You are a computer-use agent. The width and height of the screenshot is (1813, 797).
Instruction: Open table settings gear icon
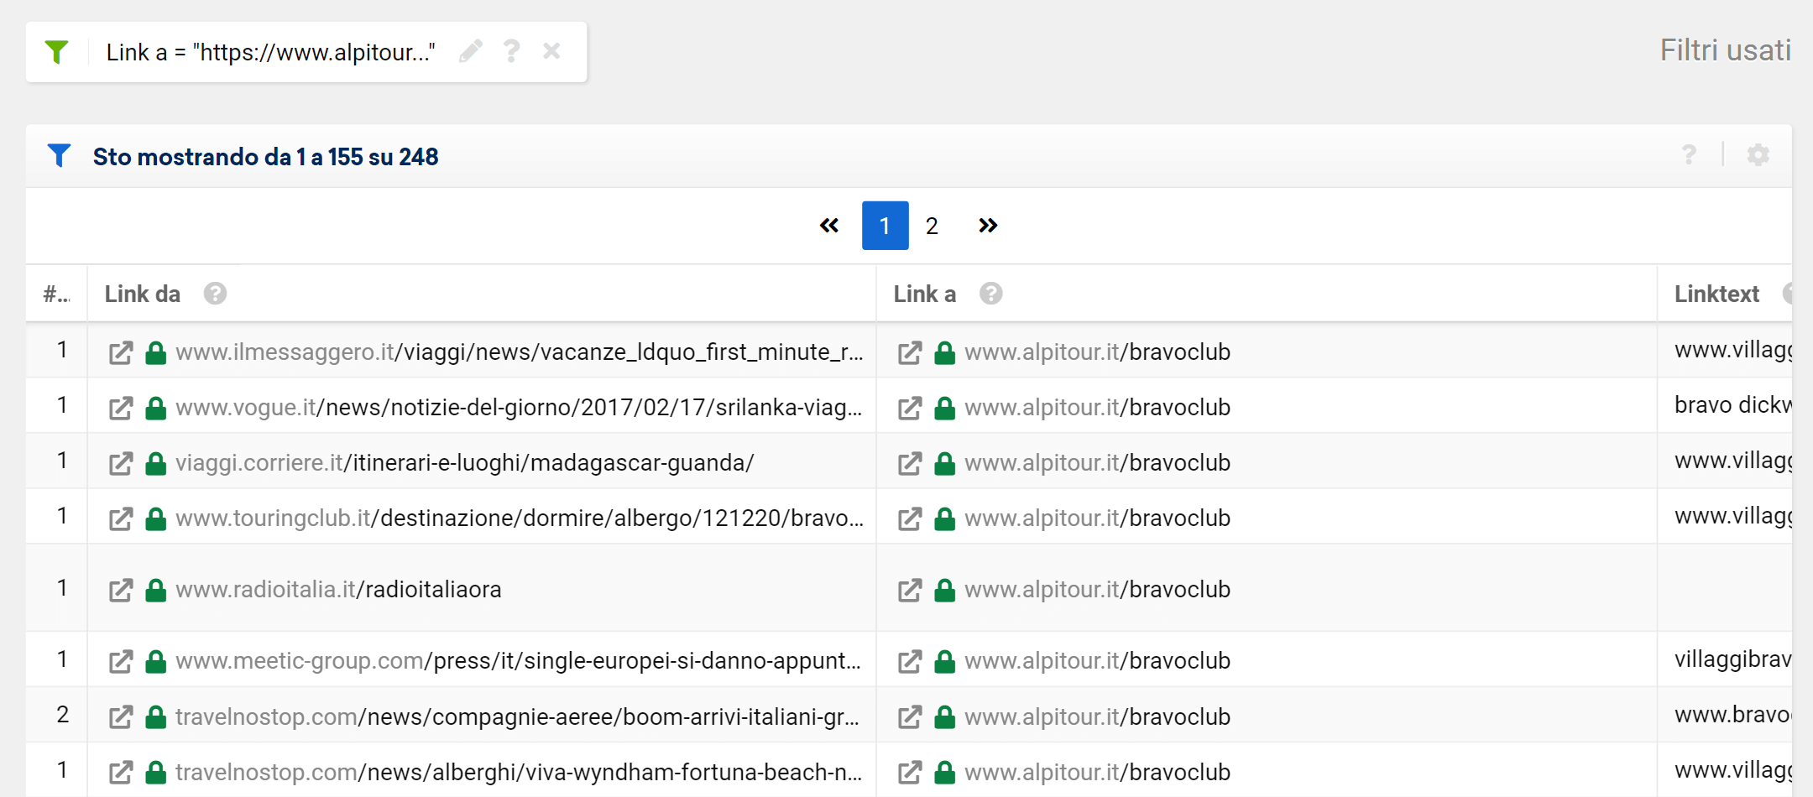point(1758,155)
